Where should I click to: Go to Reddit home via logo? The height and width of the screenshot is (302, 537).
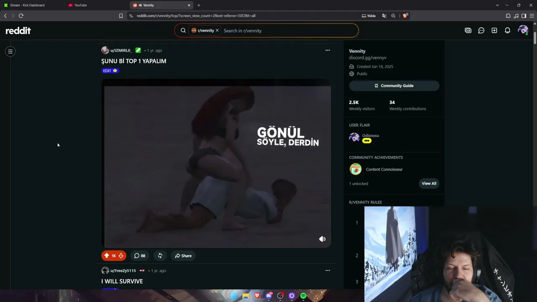18,31
